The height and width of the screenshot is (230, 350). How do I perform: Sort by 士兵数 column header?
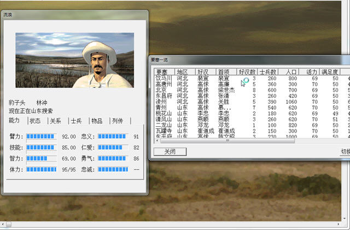tap(268, 72)
